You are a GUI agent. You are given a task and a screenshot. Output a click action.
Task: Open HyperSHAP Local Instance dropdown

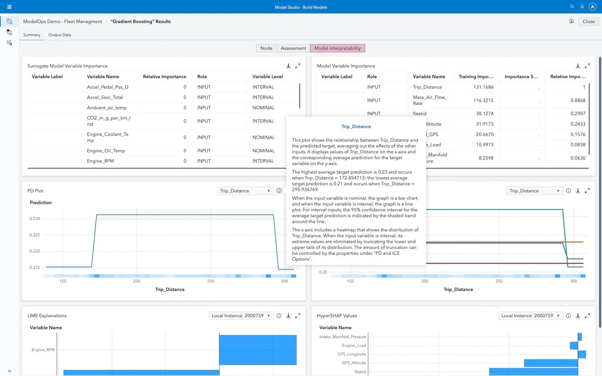click(x=531, y=316)
